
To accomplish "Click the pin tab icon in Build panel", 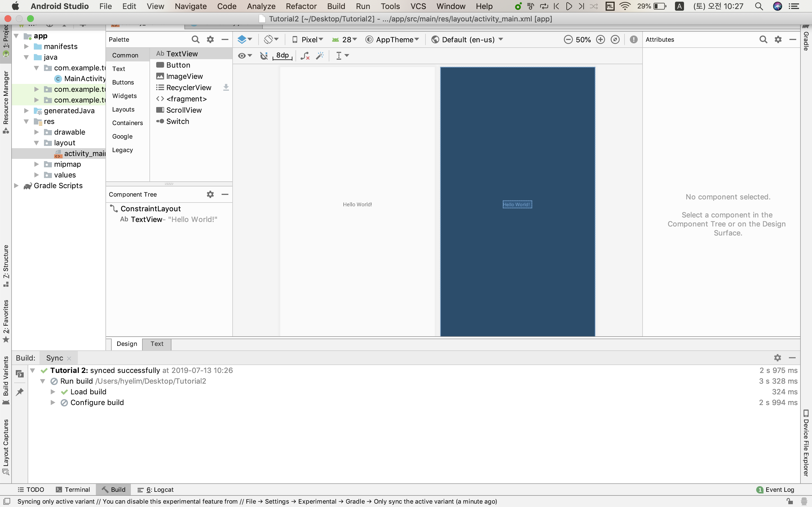I will (20, 392).
